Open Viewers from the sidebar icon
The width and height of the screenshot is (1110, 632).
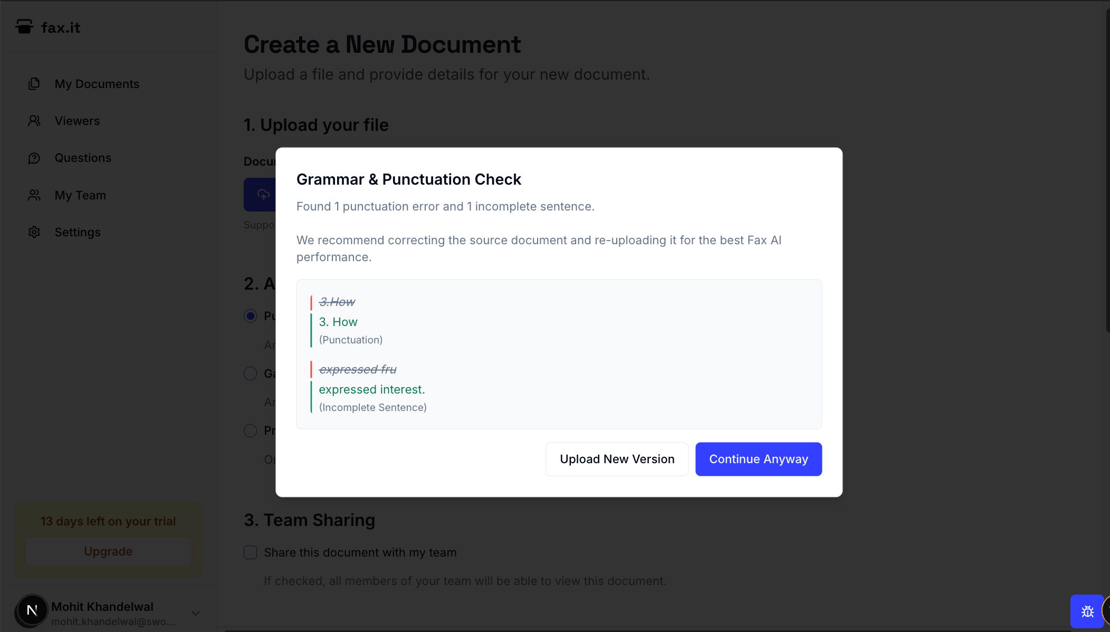click(x=34, y=120)
